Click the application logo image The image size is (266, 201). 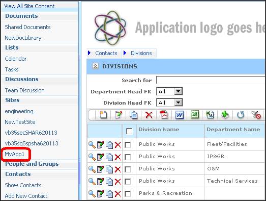coord(110,28)
